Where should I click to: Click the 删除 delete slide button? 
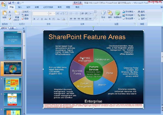click(25, 19)
